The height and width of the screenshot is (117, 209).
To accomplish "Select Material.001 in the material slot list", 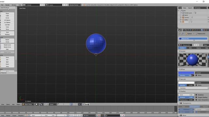I will [193, 39].
